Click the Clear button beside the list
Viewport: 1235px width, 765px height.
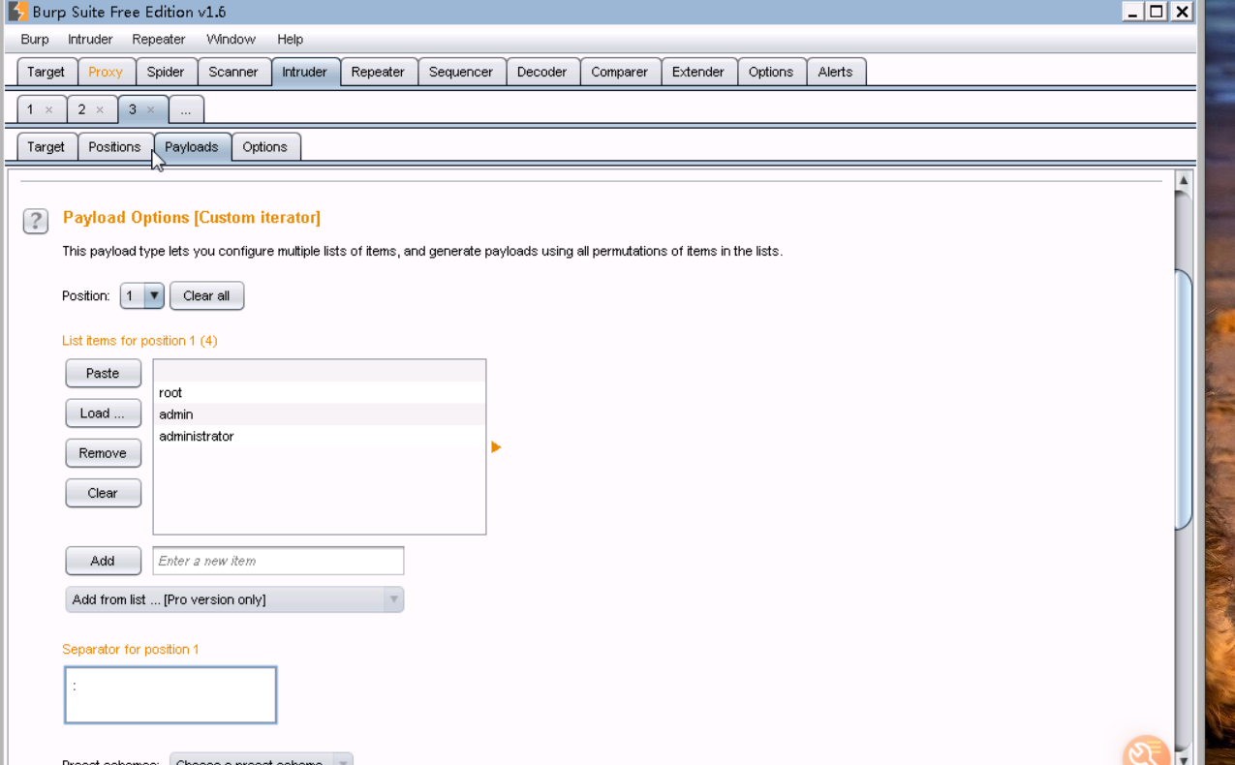[x=103, y=493]
